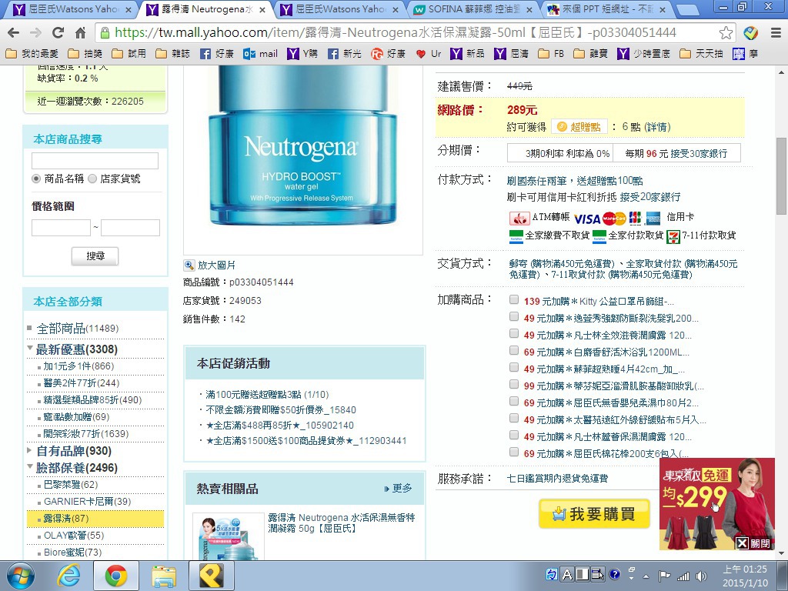This screenshot has width=788, height=591.
Task: Open ★全店滿$488再85折★ promotion link
Action: point(279,425)
